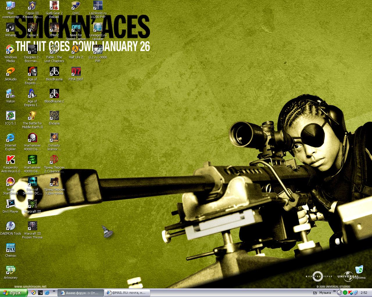Open Internet Explorer from Quick Launch
This screenshot has width=372, height=297.
pyautogui.click(x=47, y=293)
